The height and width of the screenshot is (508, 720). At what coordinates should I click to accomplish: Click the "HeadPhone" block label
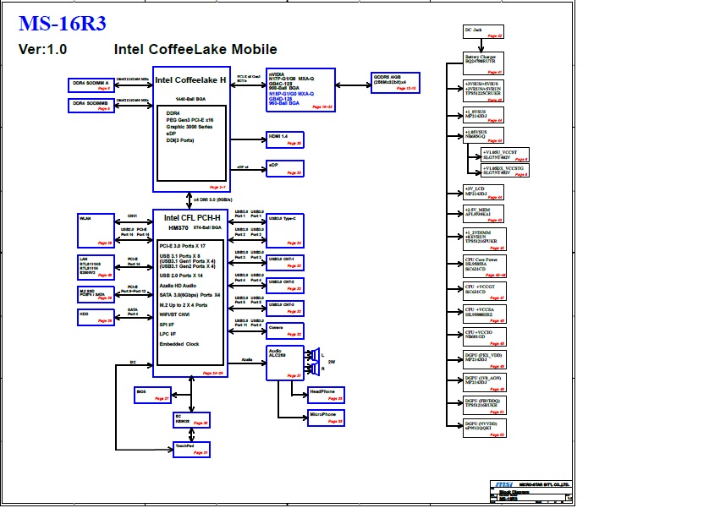click(x=322, y=391)
